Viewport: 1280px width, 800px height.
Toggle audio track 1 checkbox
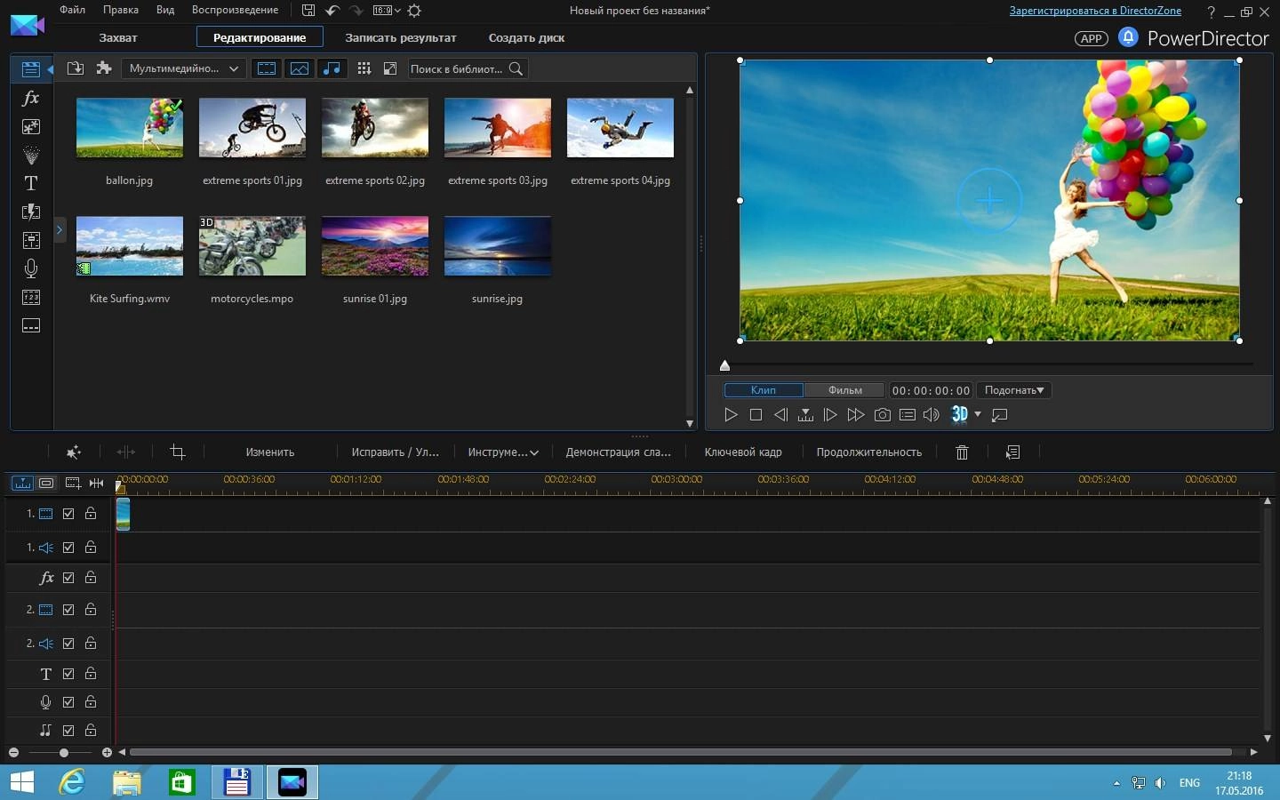coord(68,548)
